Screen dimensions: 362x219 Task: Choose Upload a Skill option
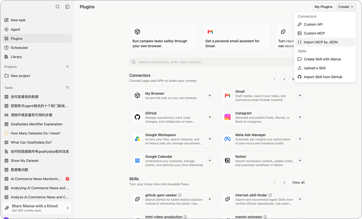coord(325,68)
